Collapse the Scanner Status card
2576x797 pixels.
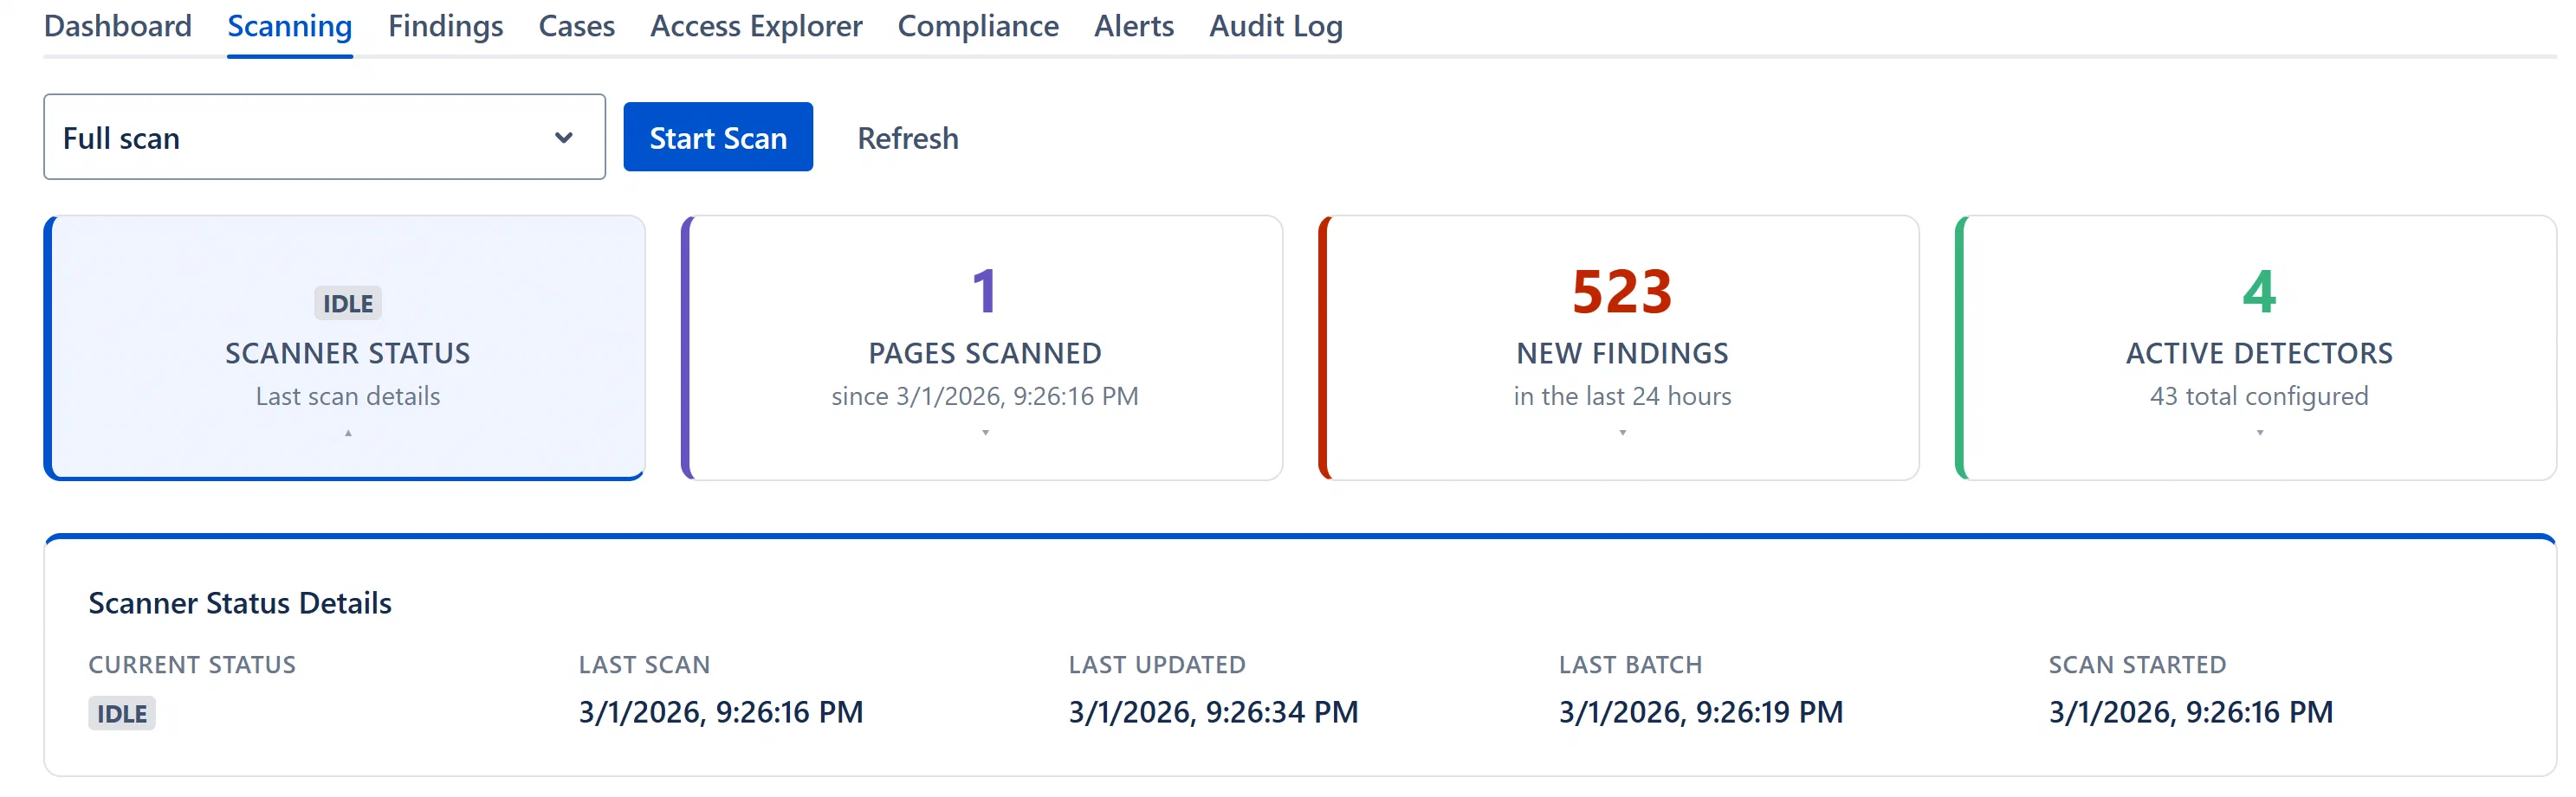click(346, 348)
